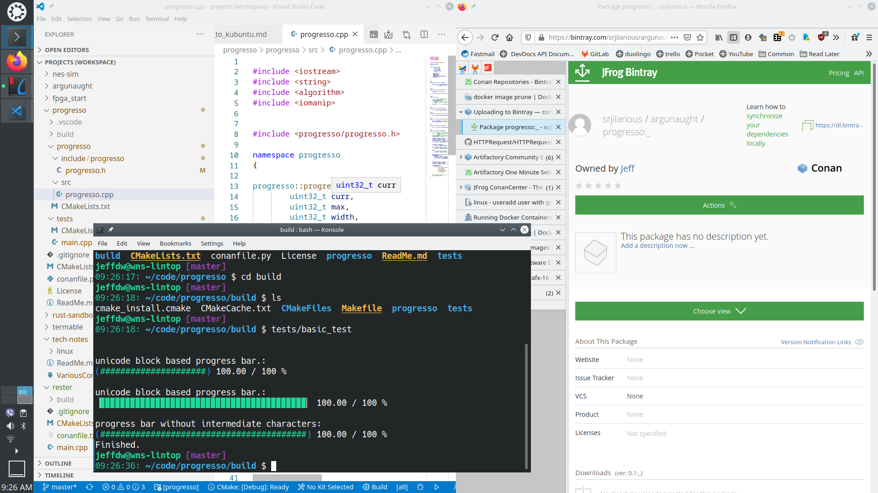Open the Pricing link on Bintray
Screen dimensions: 878x493
[839, 73]
